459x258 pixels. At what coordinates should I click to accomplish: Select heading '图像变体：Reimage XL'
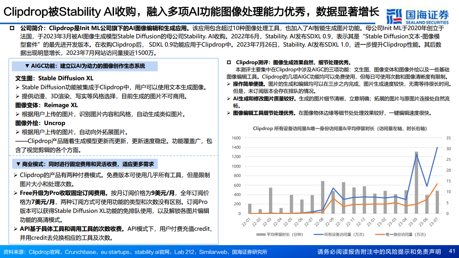click(x=46, y=105)
